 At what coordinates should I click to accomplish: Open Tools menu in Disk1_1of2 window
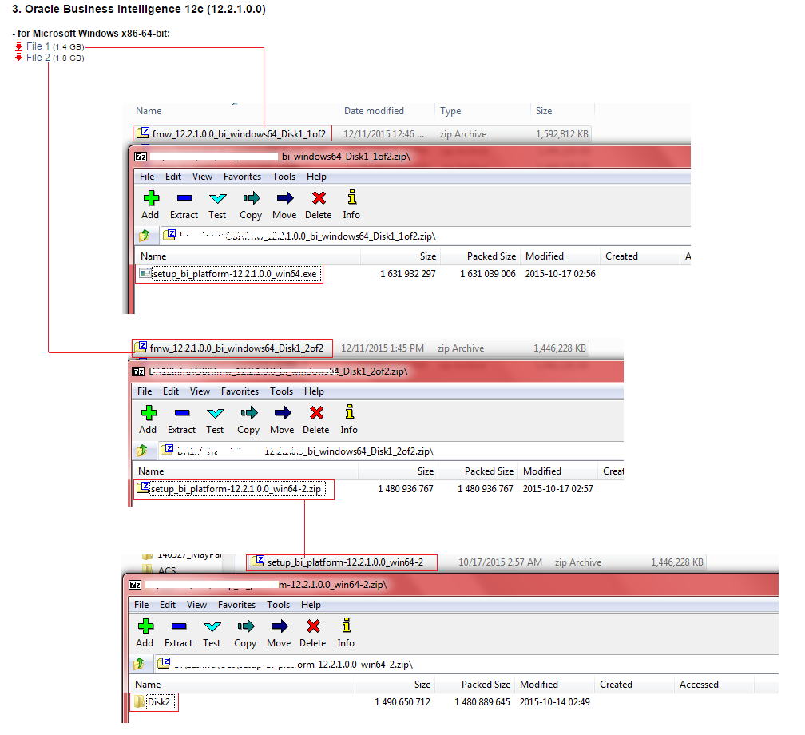pyautogui.click(x=284, y=177)
